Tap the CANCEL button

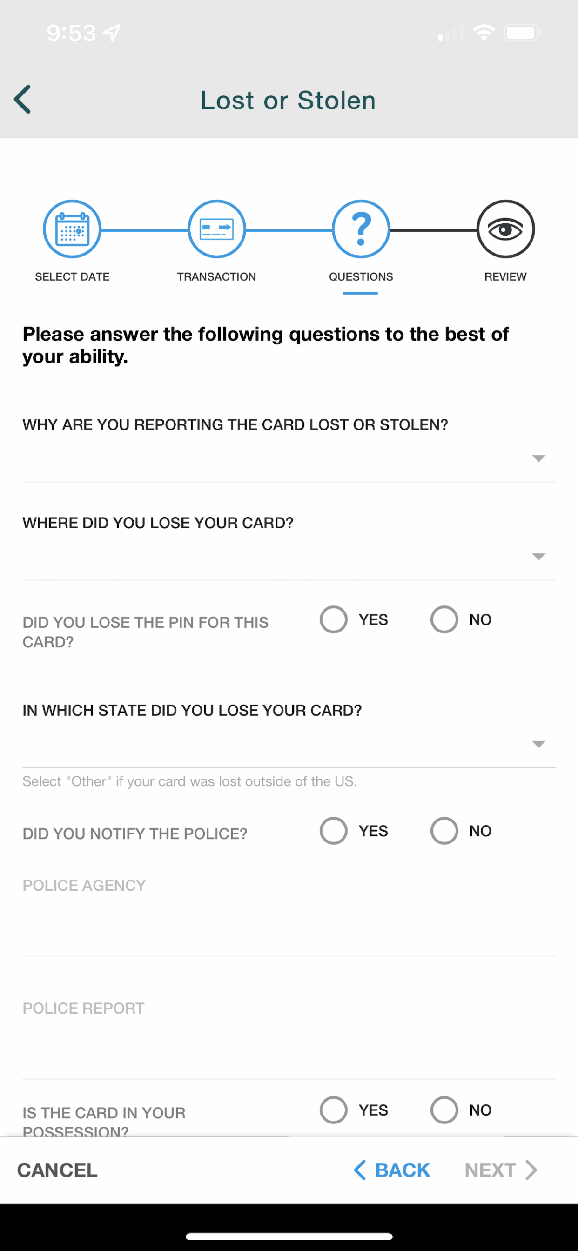[x=57, y=1170]
